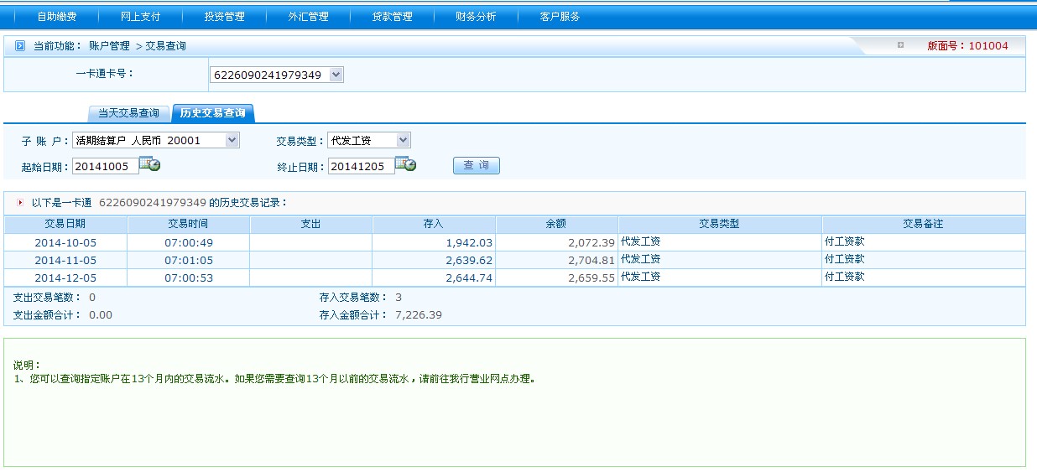
Task: Open the 外汇管理 menu
Action: point(308,16)
